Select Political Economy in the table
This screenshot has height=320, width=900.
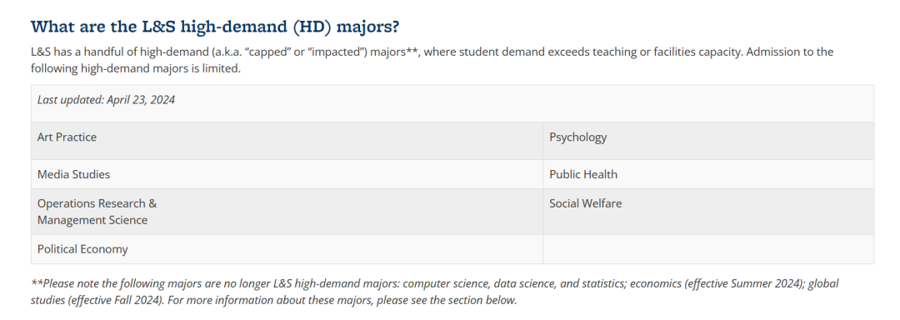point(287,249)
